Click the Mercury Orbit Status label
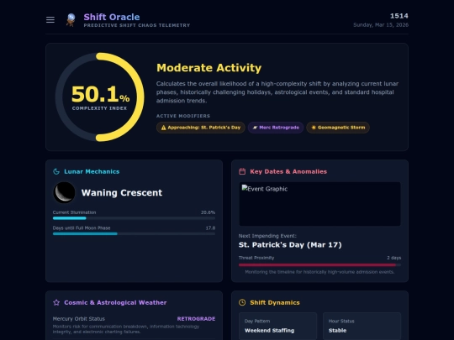This screenshot has width=454, height=340. [x=79, y=319]
